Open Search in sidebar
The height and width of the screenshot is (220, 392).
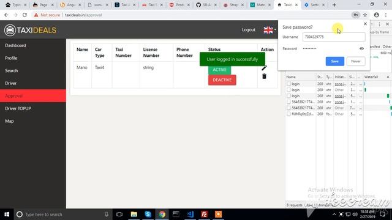click(x=33, y=71)
